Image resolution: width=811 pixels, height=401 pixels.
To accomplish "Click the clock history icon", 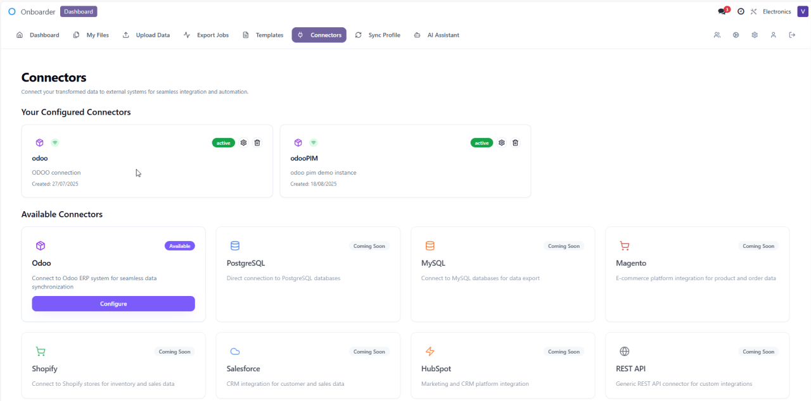I will tap(741, 11).
